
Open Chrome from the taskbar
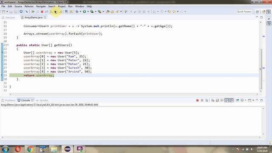30,149
